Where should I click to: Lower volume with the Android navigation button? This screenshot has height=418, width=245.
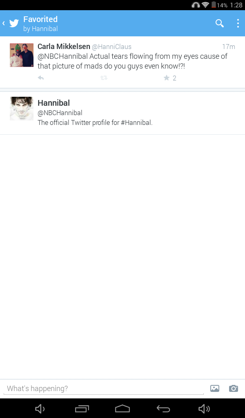pos(40,408)
